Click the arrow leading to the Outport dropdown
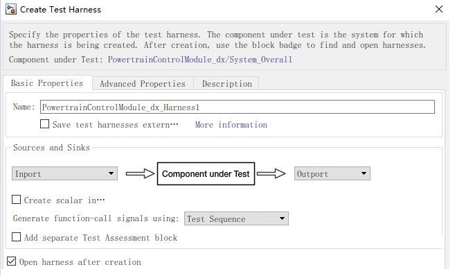Image resolution: width=455 pixels, height=276 pixels. [271, 174]
